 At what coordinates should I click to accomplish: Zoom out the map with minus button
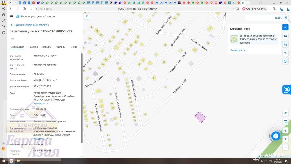(x=286, y=147)
